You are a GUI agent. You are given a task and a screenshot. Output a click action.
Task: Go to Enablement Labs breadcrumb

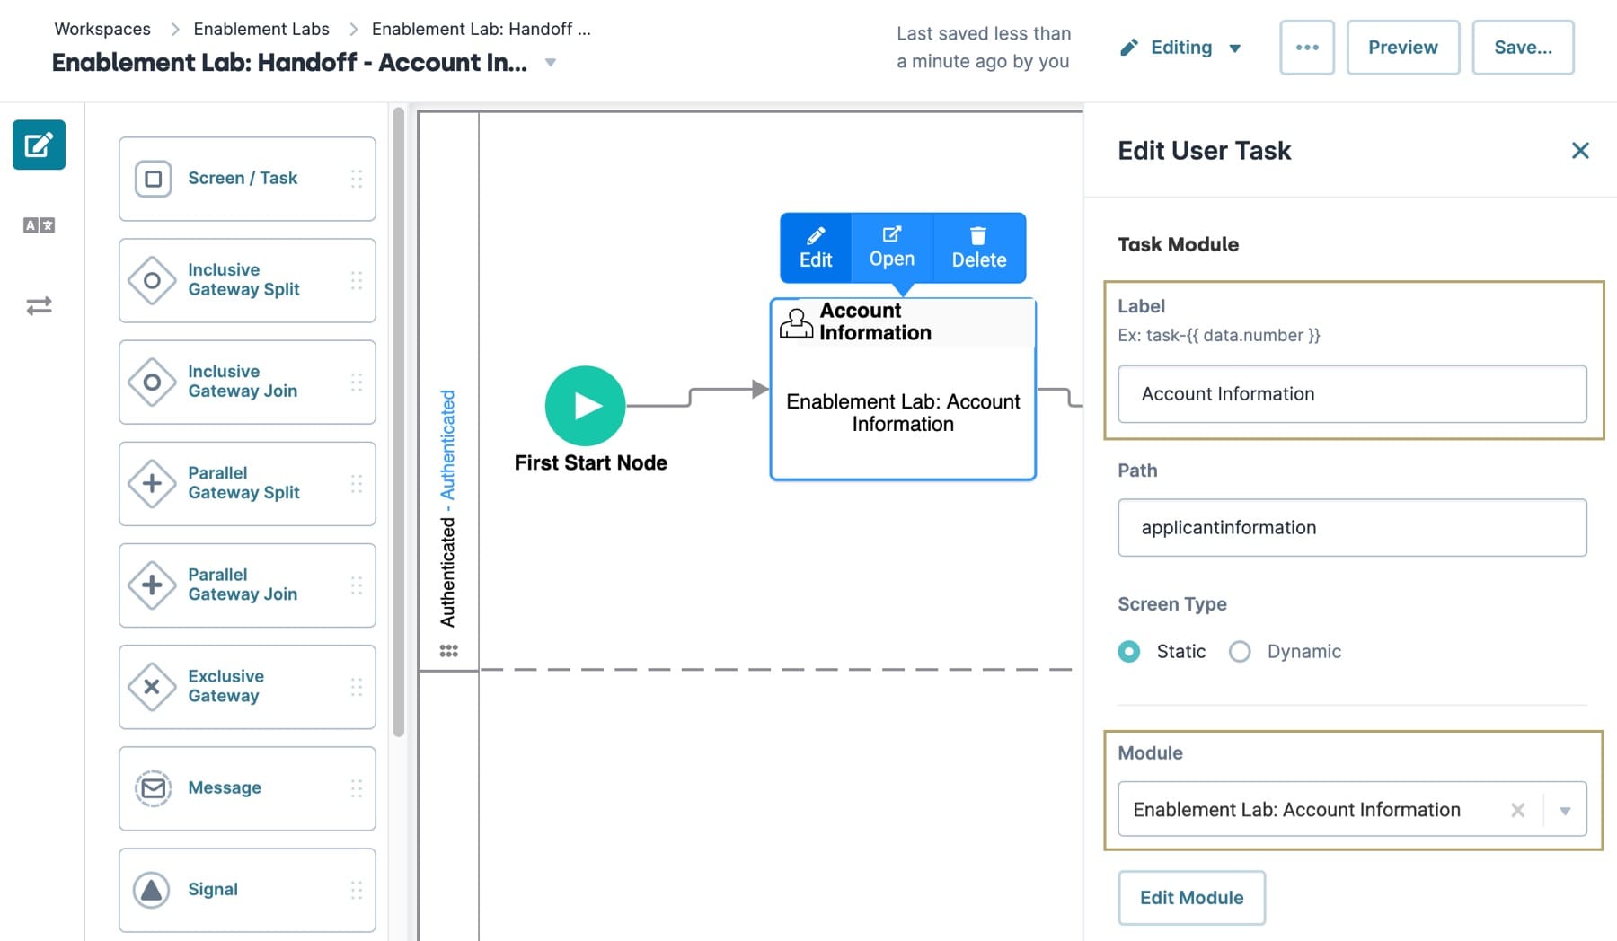tap(261, 29)
